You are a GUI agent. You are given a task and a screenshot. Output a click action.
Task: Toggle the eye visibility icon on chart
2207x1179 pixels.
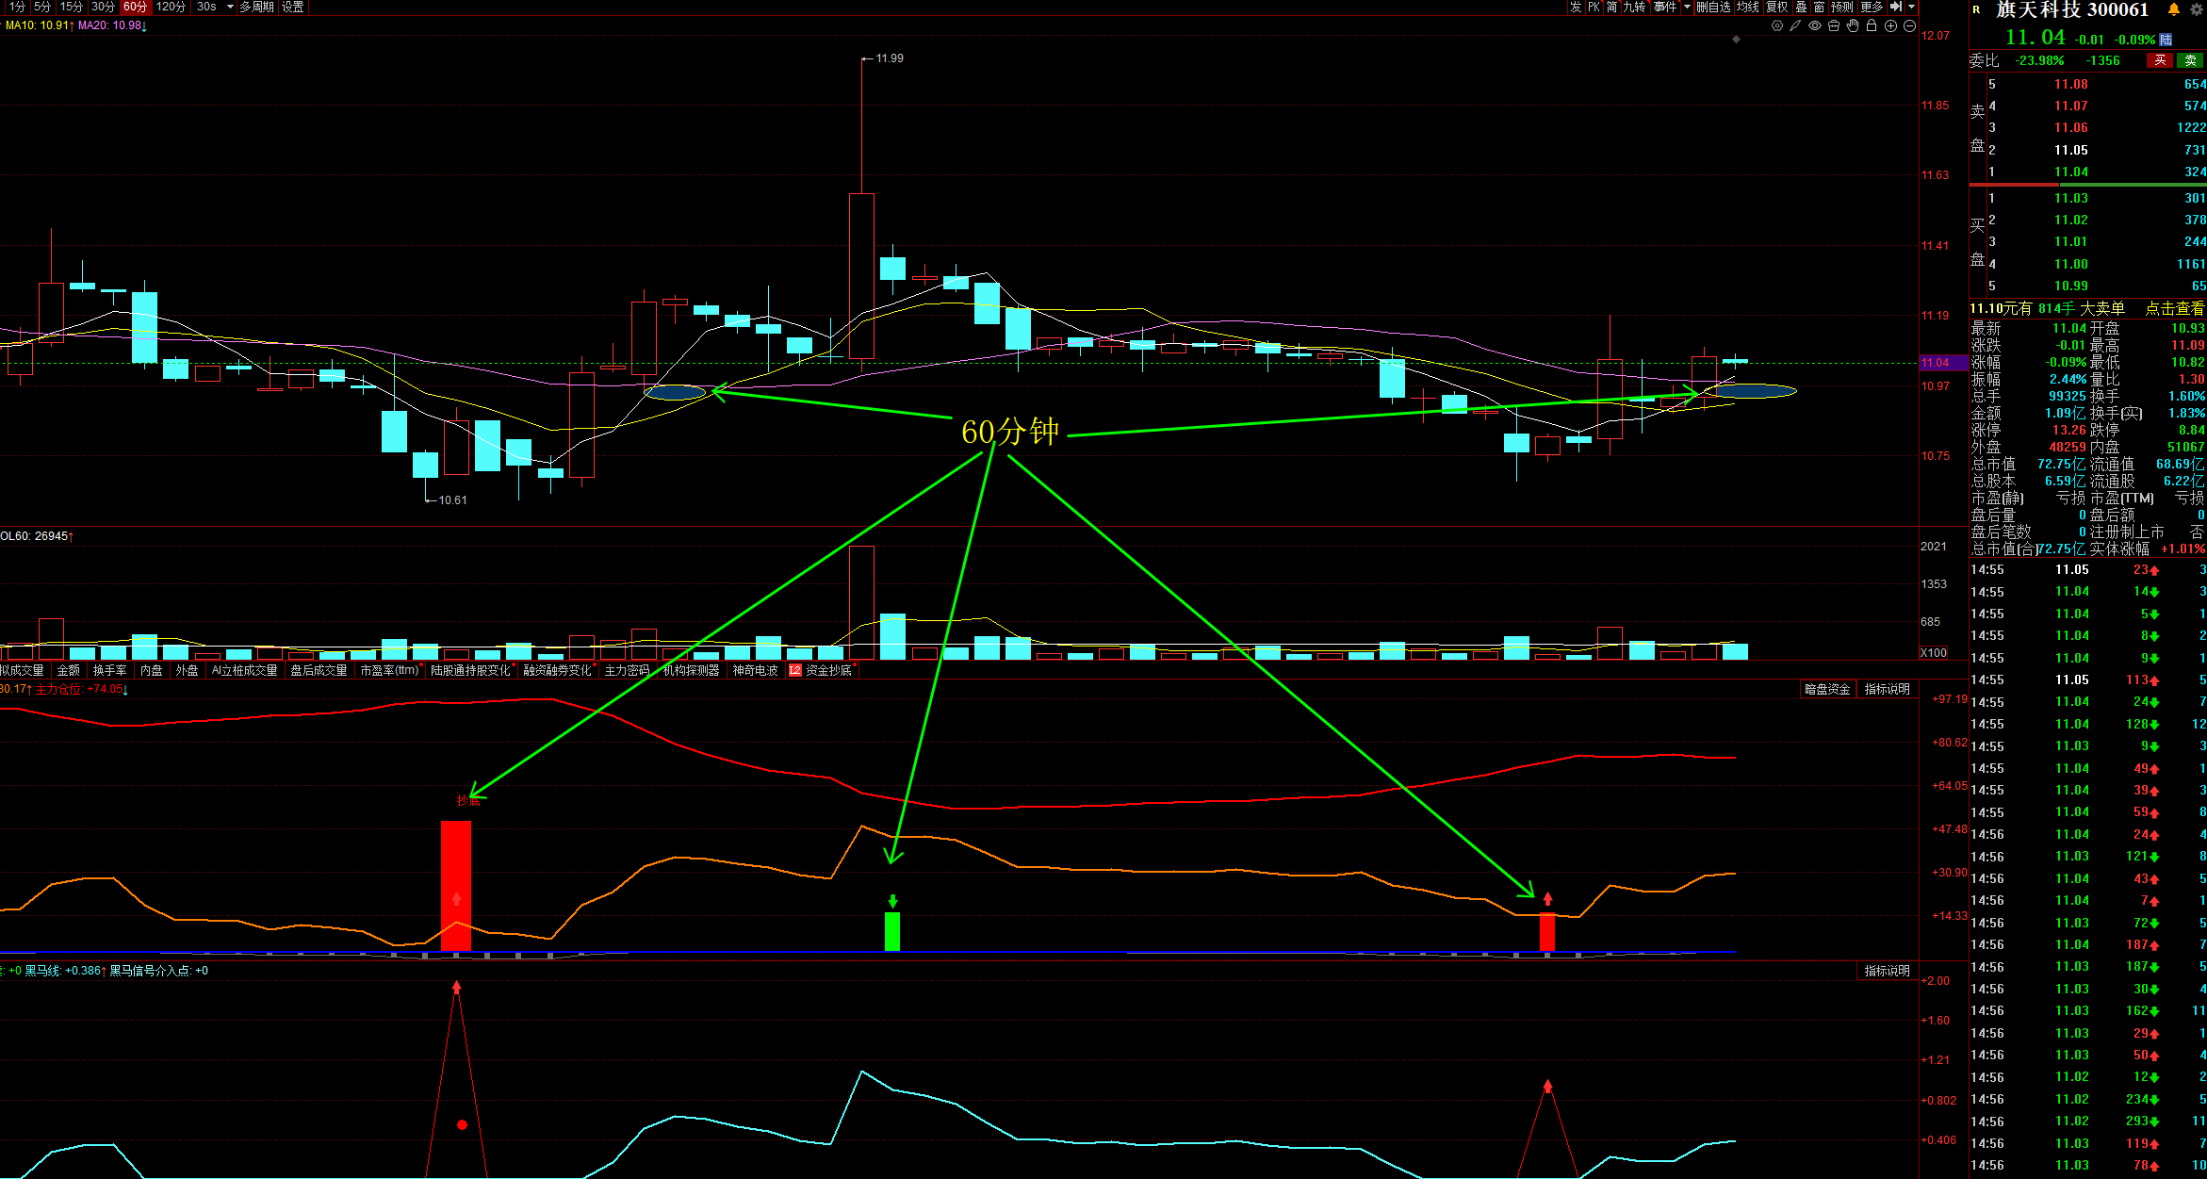tap(1815, 26)
